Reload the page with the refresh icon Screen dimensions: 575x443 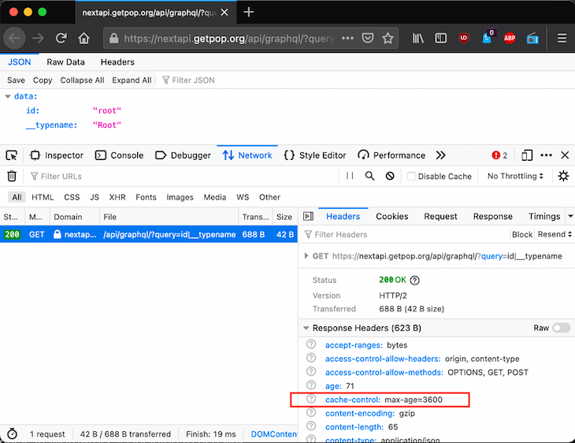(61, 38)
